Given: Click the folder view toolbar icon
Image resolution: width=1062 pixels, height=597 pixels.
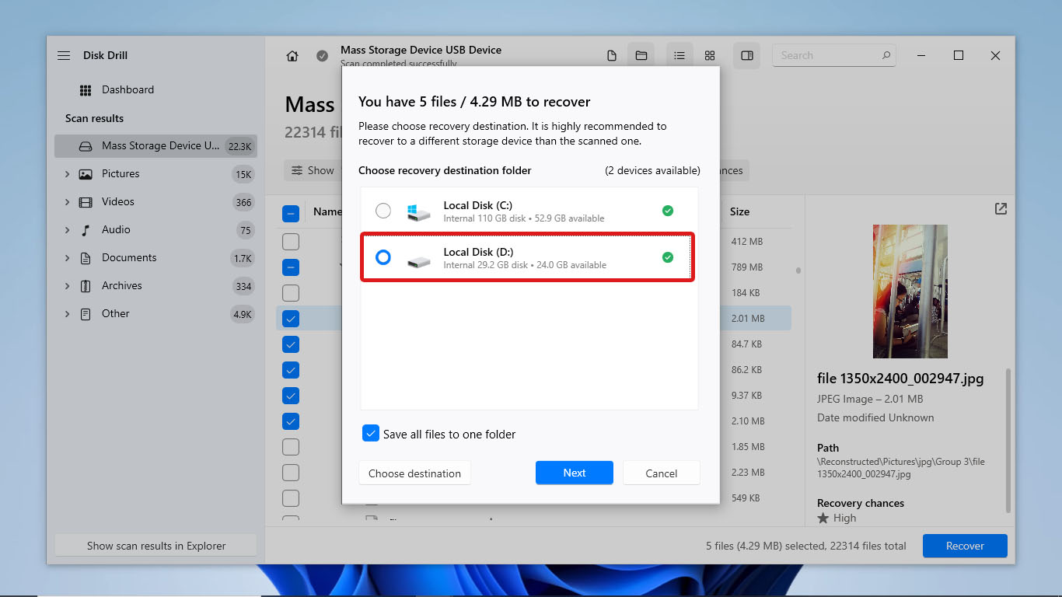Looking at the screenshot, I should coord(642,55).
